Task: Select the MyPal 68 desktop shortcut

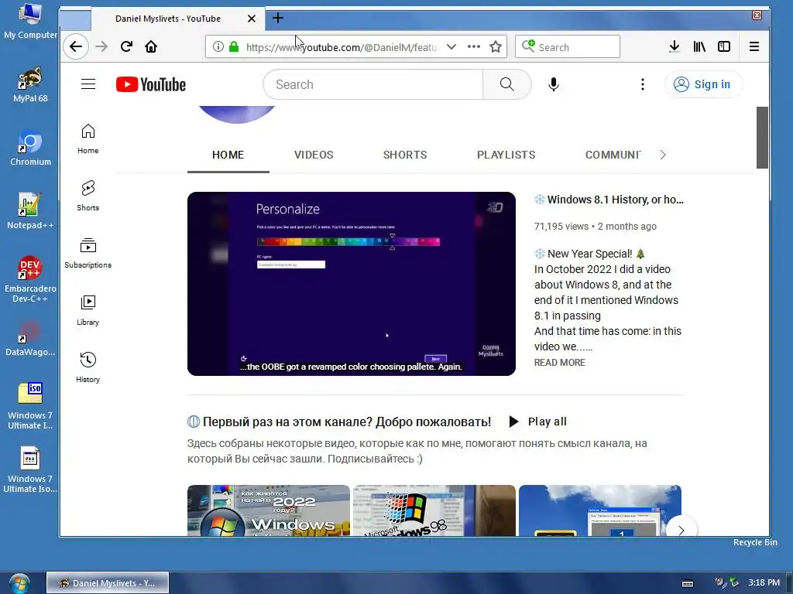Action: [x=30, y=85]
